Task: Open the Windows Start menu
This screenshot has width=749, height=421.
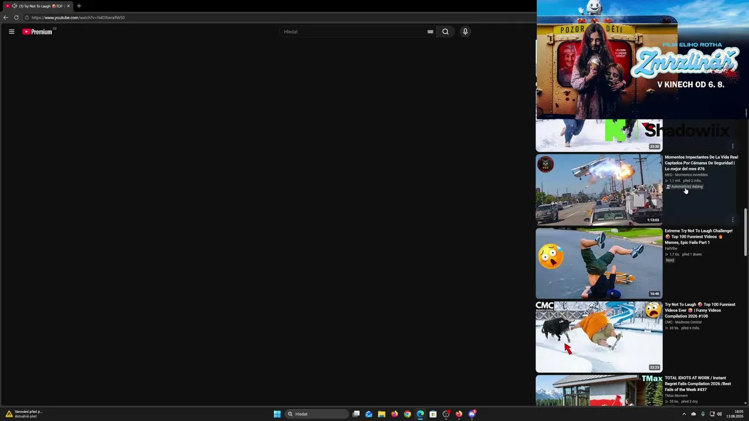Action: click(x=277, y=414)
